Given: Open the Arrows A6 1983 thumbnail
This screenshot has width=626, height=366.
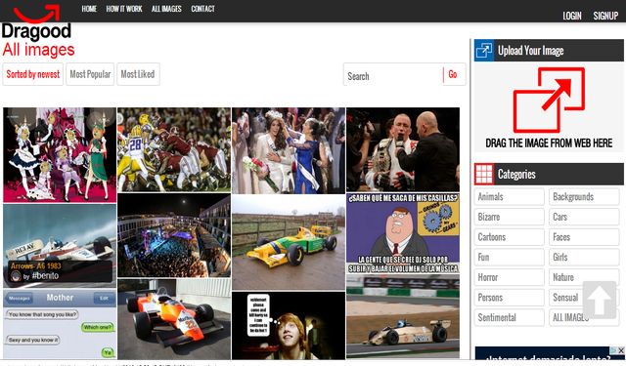Looking at the screenshot, I should (60, 246).
